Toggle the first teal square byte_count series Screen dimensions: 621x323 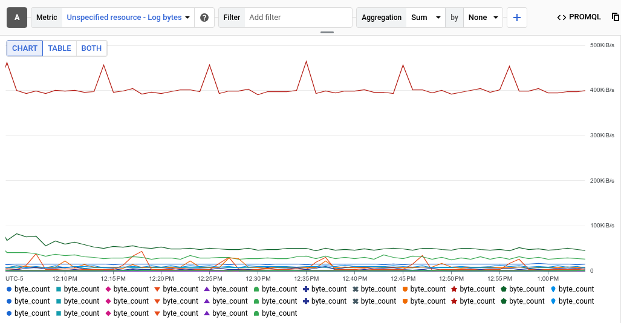click(77, 289)
